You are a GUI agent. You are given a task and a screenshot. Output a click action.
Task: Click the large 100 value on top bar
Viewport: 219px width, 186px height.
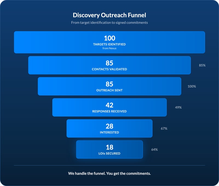click(109, 38)
